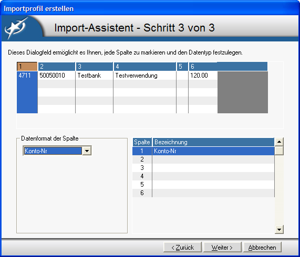The image size is (300, 257).
Task: Click the scroll up arrow of the list
Action: [279, 142]
